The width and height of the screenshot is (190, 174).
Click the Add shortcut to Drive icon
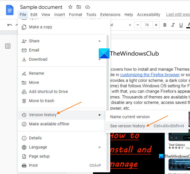coord(24,92)
